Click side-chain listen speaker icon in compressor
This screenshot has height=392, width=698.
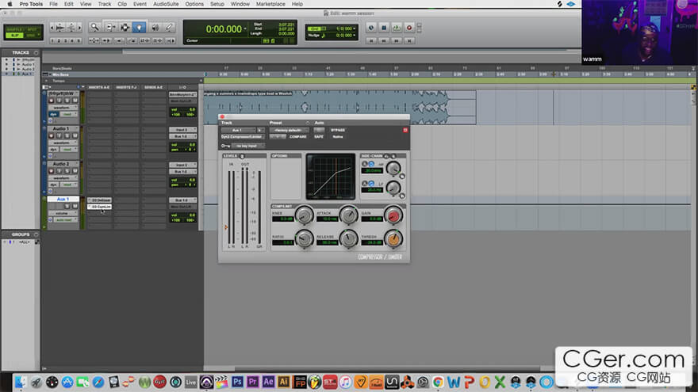tap(386, 156)
